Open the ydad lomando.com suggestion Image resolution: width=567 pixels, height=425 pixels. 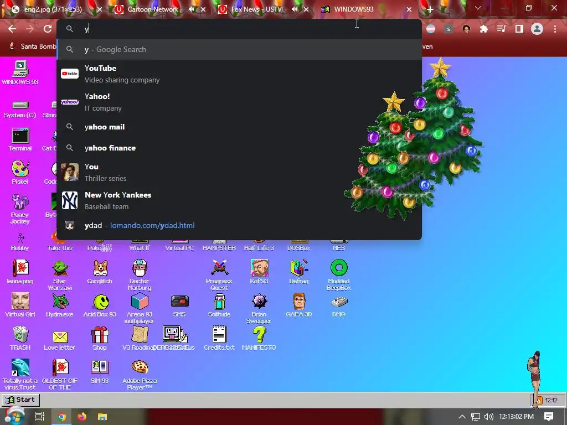coord(239,225)
